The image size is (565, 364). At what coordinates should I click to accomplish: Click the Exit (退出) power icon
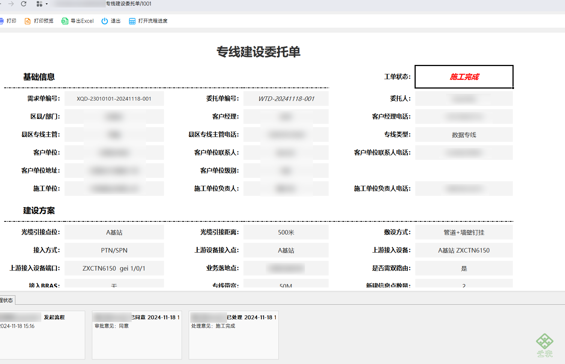pyautogui.click(x=105, y=21)
